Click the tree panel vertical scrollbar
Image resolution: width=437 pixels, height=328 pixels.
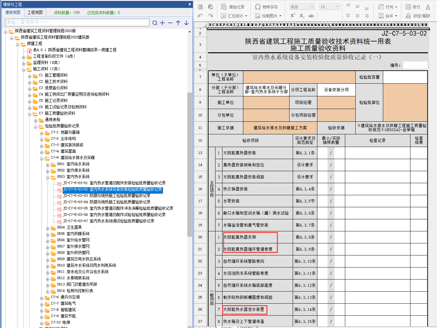pyautogui.click(x=190, y=165)
